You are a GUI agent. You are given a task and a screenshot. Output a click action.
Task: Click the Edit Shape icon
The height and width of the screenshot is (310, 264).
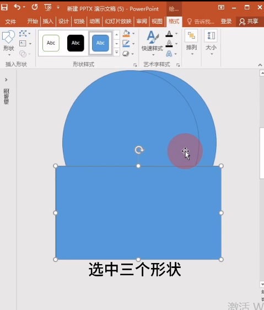click(23, 33)
